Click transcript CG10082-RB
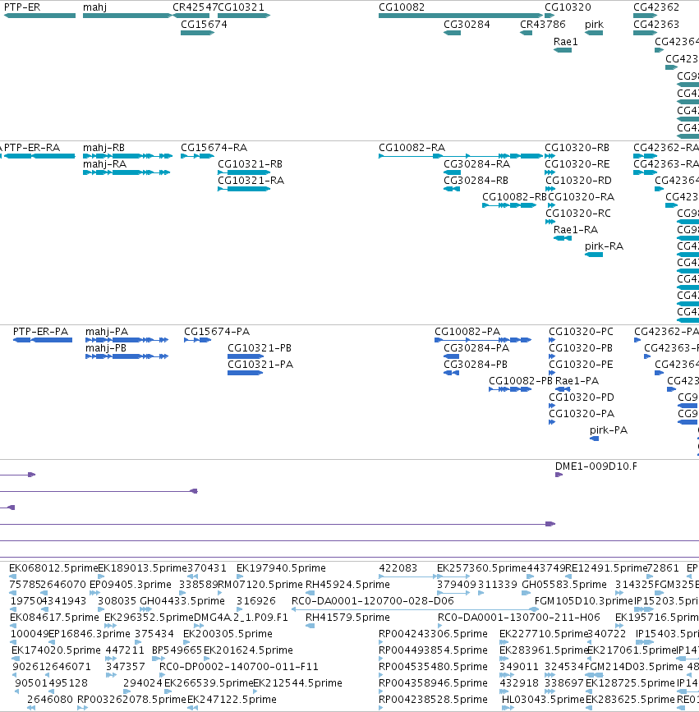 (514, 197)
